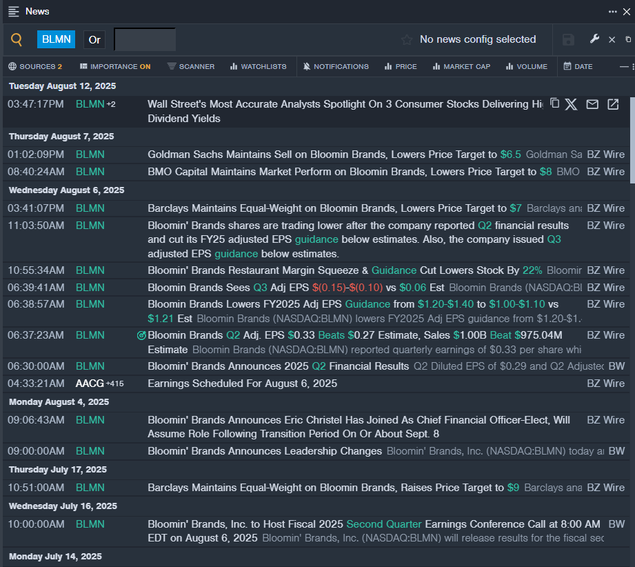Click the save news config floppy icon

[x=568, y=40]
